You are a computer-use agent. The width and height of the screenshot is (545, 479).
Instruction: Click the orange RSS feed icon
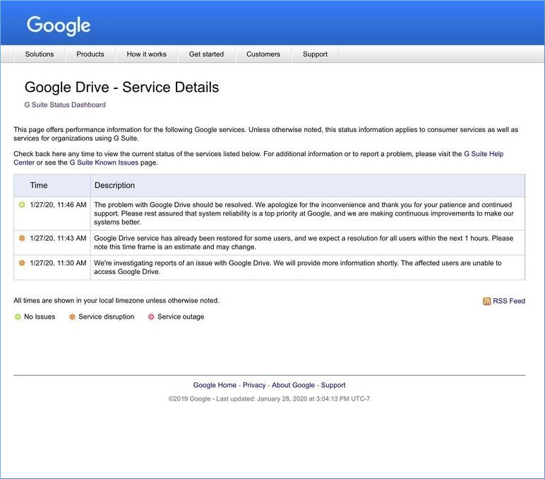coord(486,301)
